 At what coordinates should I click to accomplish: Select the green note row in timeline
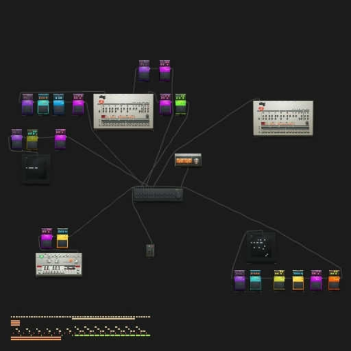[x=112, y=335]
